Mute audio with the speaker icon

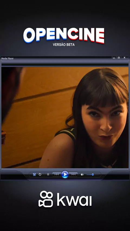pyautogui.click(x=82, y=174)
